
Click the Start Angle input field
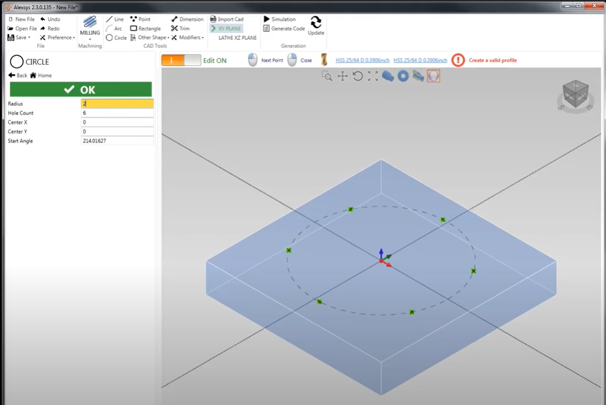click(x=117, y=141)
